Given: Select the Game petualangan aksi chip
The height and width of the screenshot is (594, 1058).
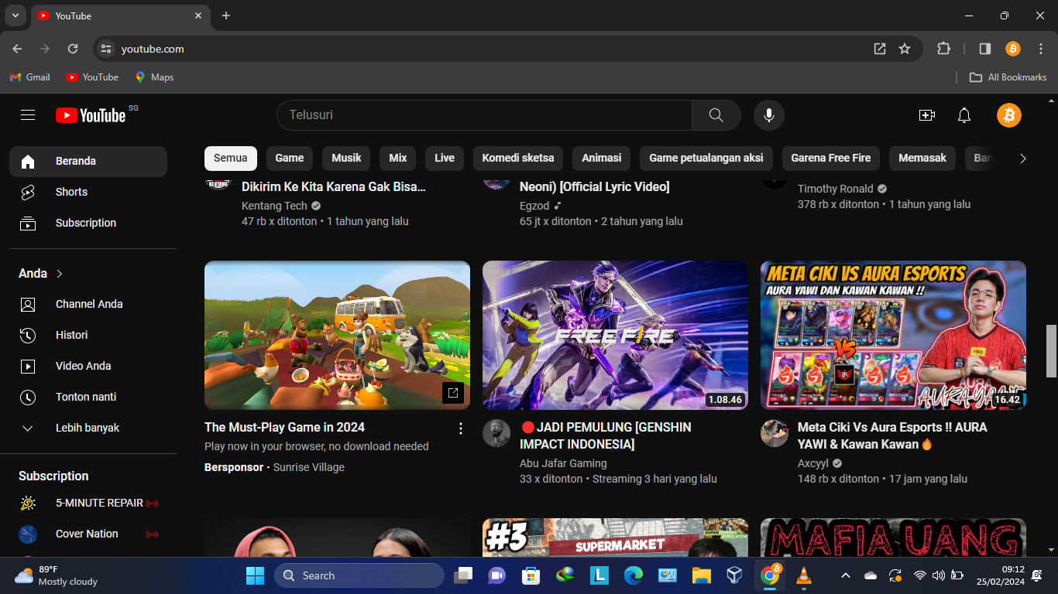Looking at the screenshot, I should [x=706, y=158].
